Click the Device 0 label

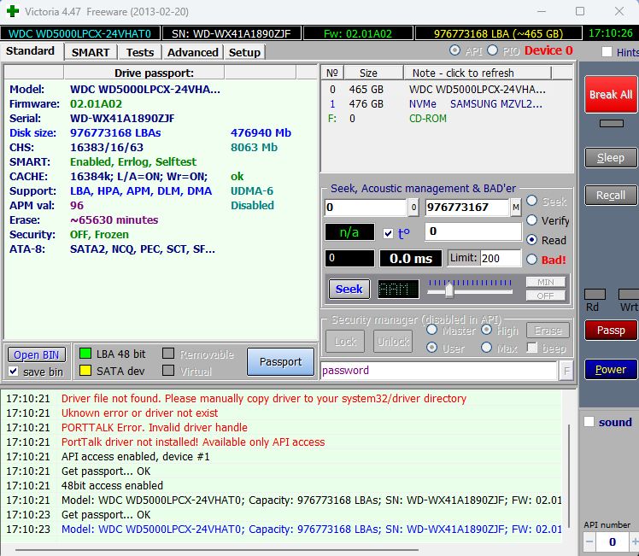[548, 50]
